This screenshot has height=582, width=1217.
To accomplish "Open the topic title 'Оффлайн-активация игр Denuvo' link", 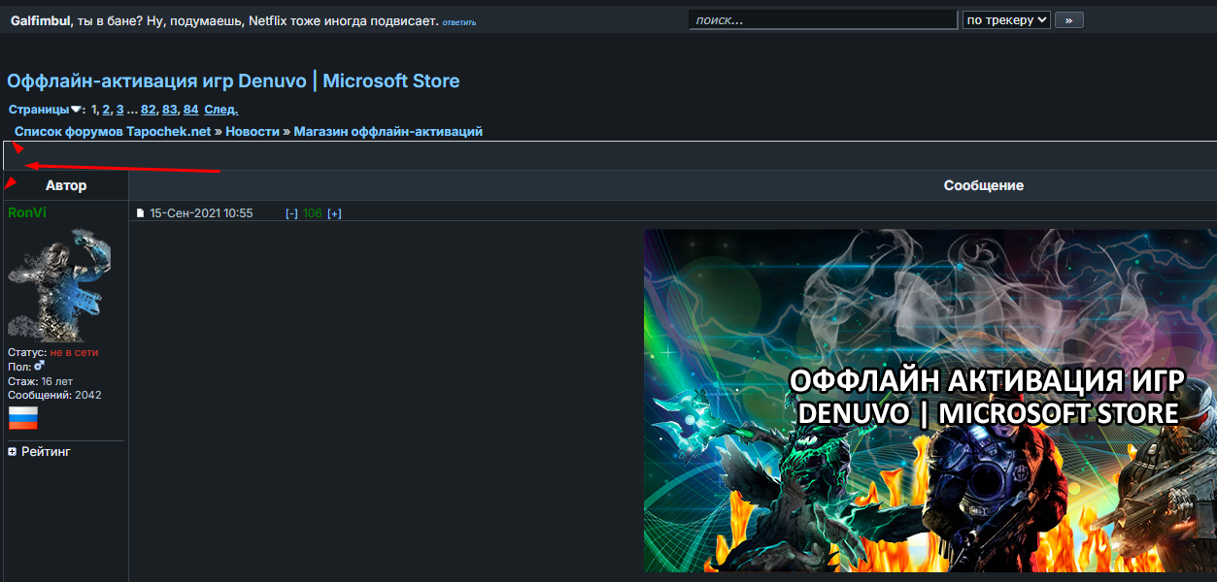I will (233, 81).
